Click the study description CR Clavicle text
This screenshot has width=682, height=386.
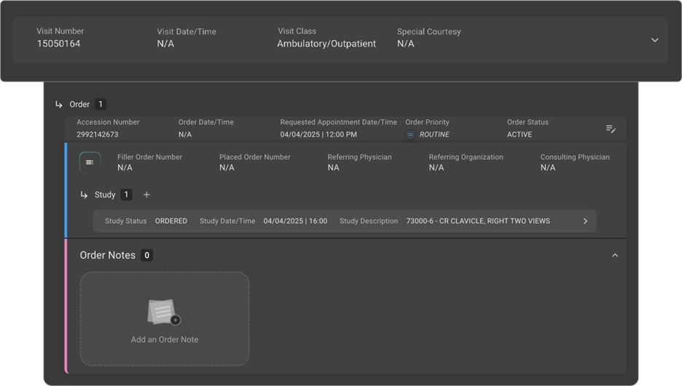(478, 221)
